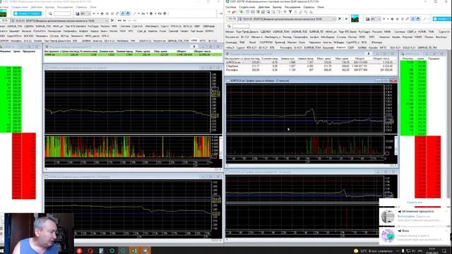Open the Baza notification popup
452x254 pixels.
[415, 236]
